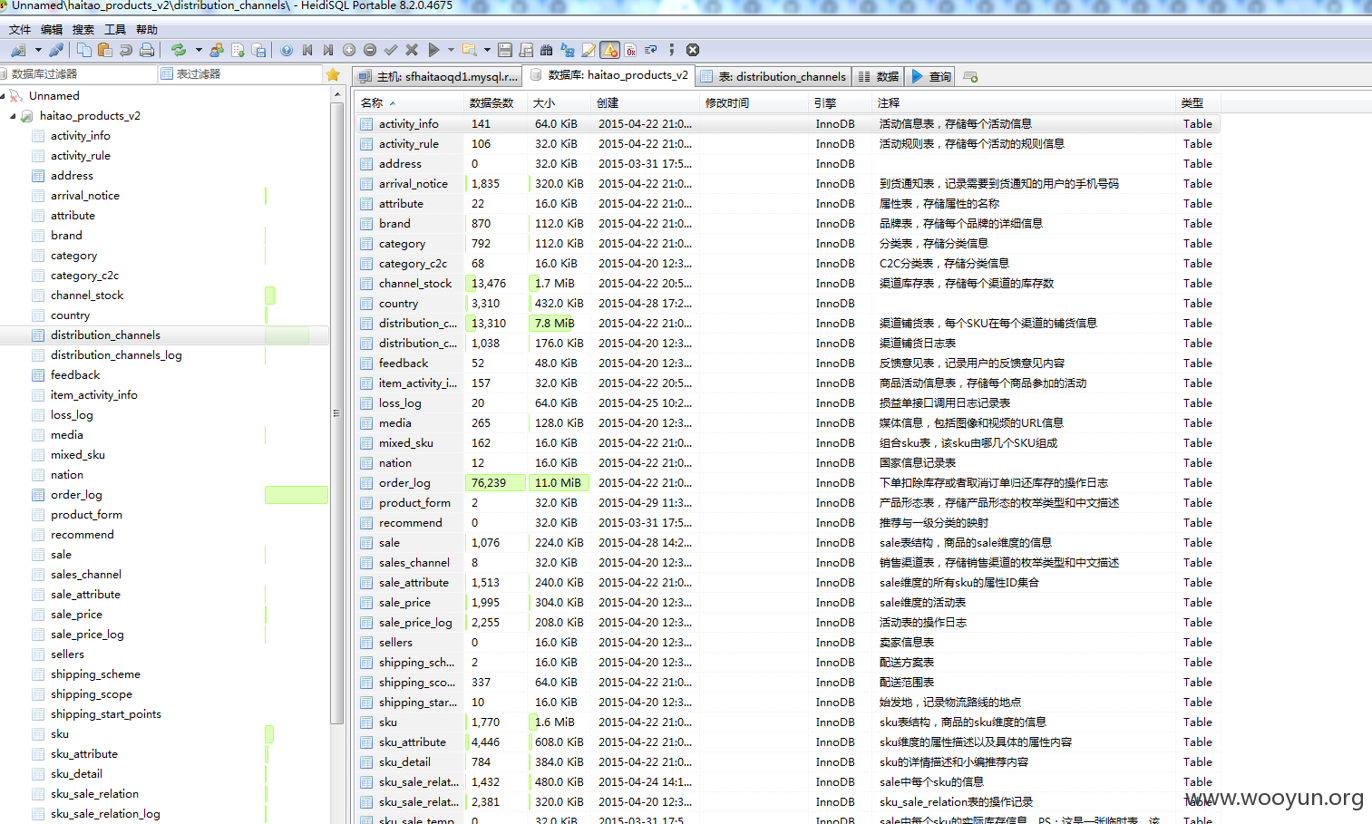
Task: Select channel_stock in the database tree
Action: [x=87, y=296]
